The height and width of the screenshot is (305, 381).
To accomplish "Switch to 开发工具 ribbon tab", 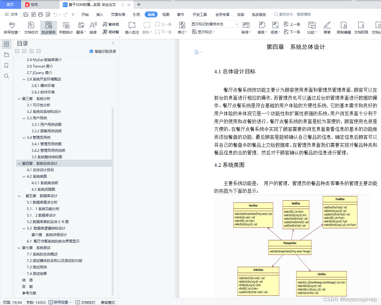I will [x=200, y=14].
